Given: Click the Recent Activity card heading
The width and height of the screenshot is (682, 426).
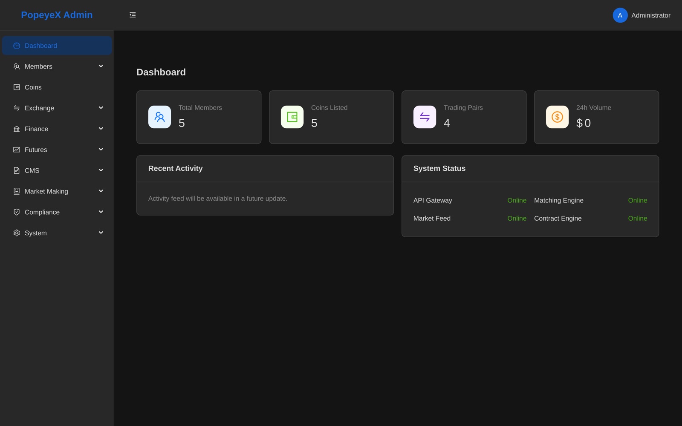Looking at the screenshot, I should pos(175,168).
